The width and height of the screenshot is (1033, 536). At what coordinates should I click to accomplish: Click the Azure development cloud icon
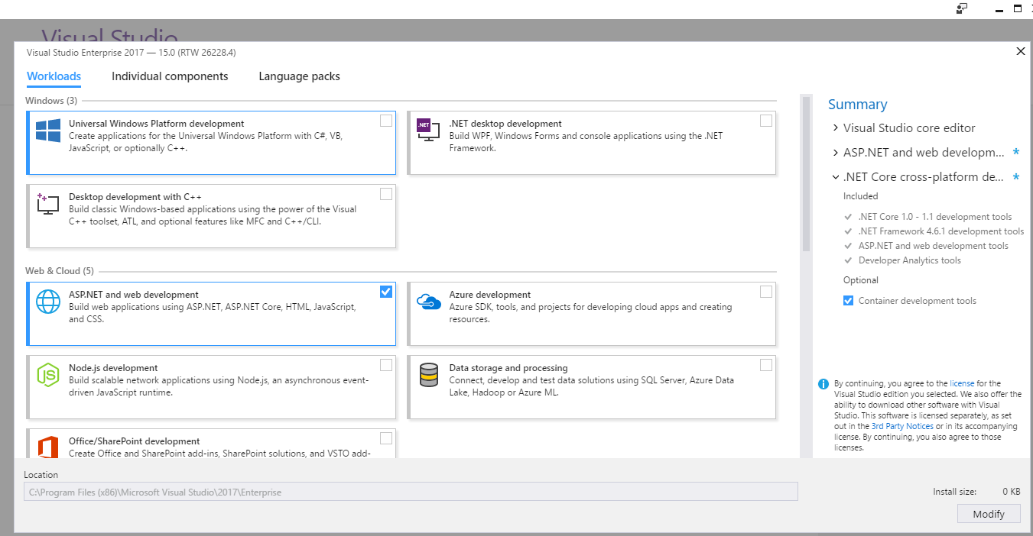[429, 302]
